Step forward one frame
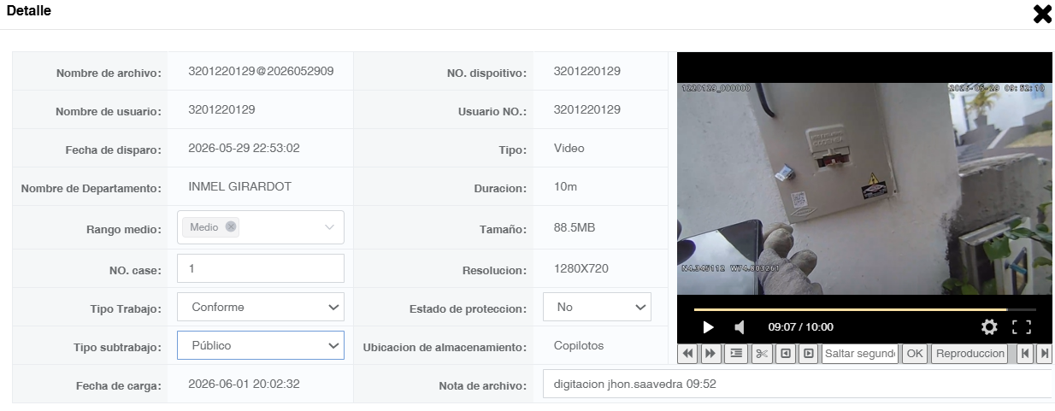Image resolution: width=1055 pixels, height=411 pixels. tap(808, 354)
